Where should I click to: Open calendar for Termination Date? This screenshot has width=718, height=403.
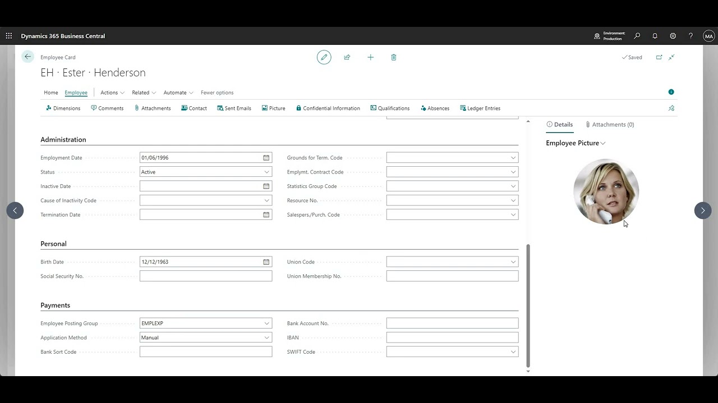tap(266, 215)
